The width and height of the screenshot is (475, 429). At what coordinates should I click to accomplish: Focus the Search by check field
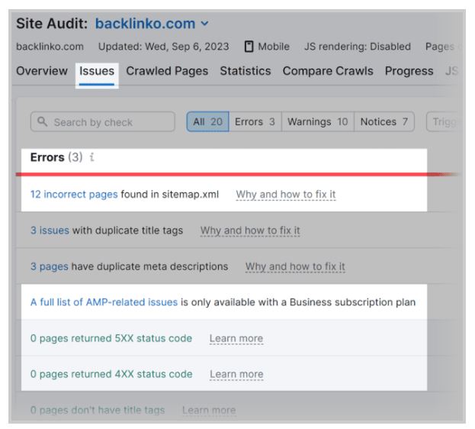(103, 121)
